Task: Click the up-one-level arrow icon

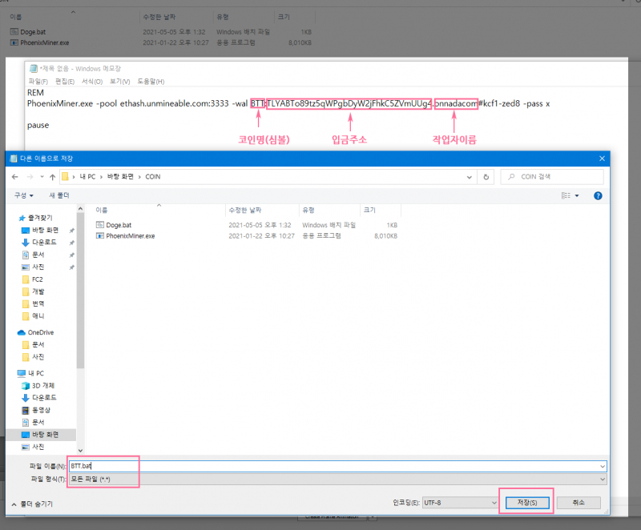Action: point(52,175)
